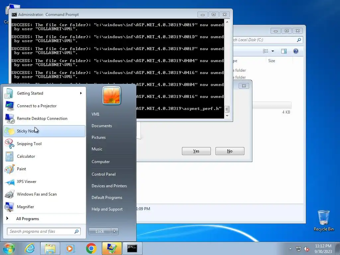This screenshot has width=340, height=255.
Task: Click Explorer search magnifier icon
Action: tap(299, 40)
